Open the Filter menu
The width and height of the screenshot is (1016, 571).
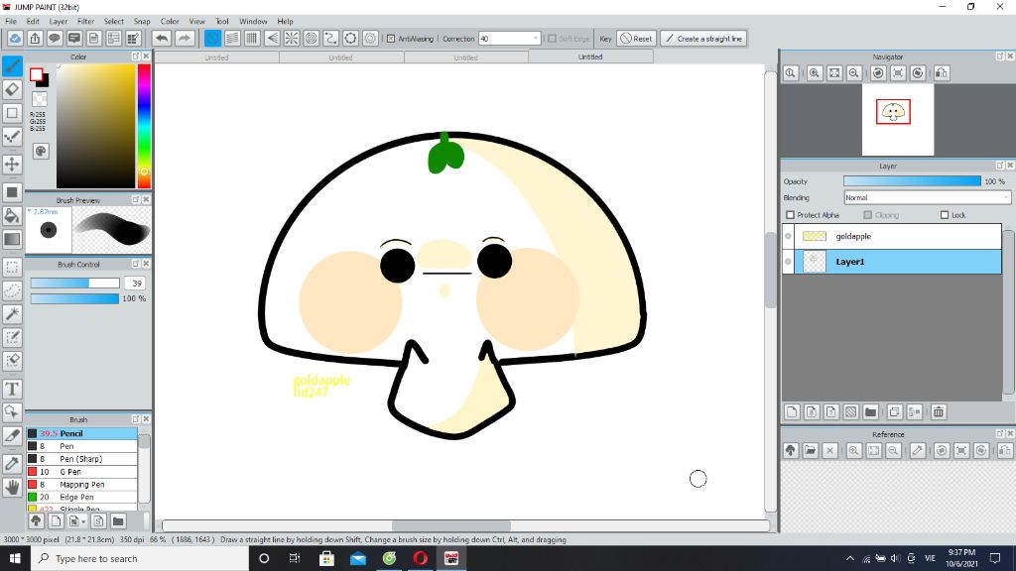(85, 22)
